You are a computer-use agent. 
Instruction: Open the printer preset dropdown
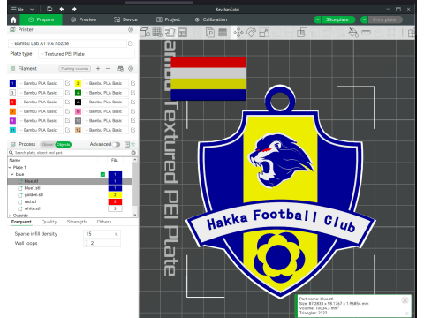coord(68,43)
